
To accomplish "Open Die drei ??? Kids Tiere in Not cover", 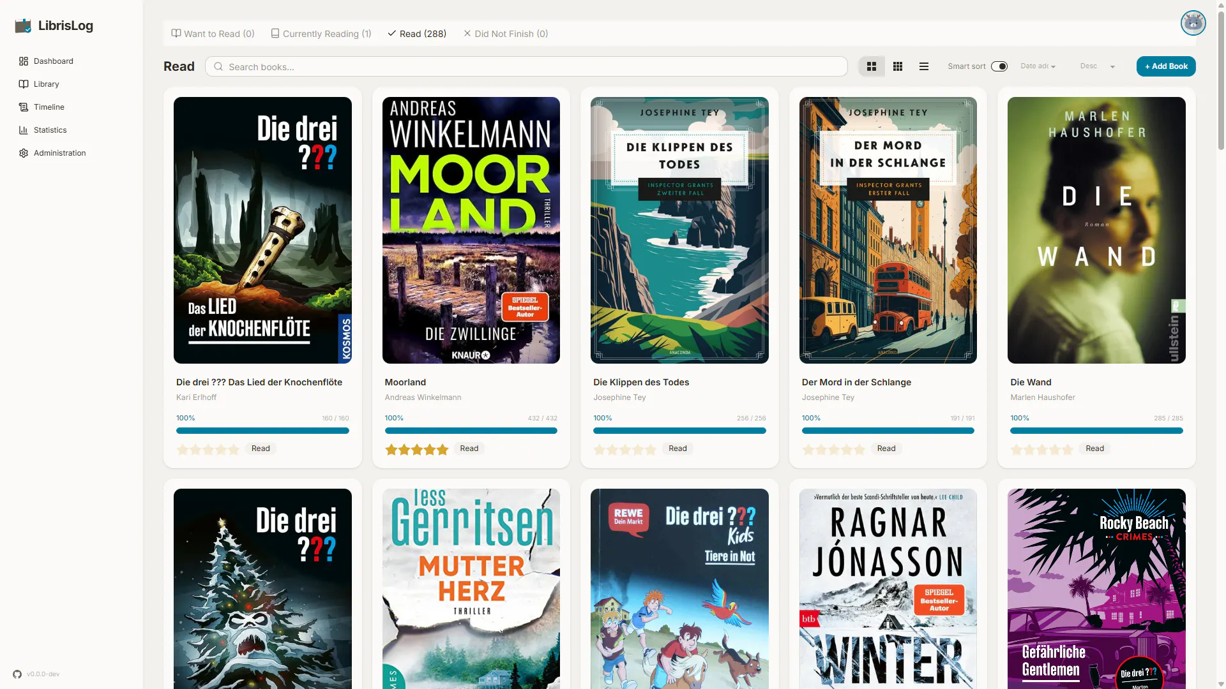I will 679,589.
